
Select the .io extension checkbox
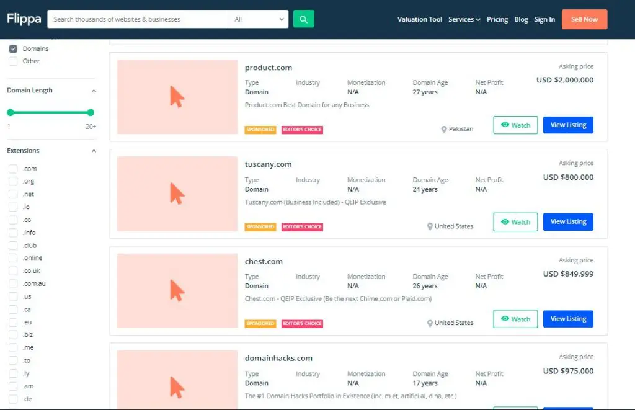click(13, 207)
